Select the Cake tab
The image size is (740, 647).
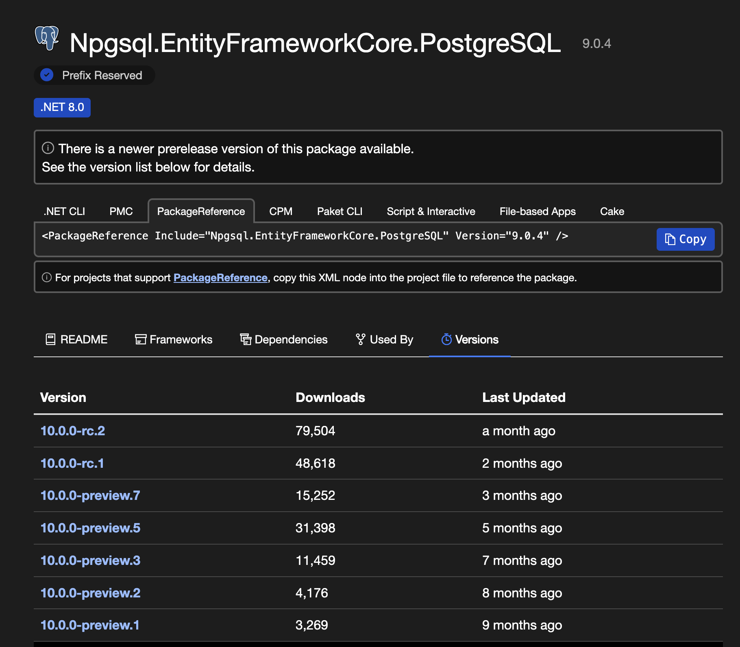pos(612,211)
